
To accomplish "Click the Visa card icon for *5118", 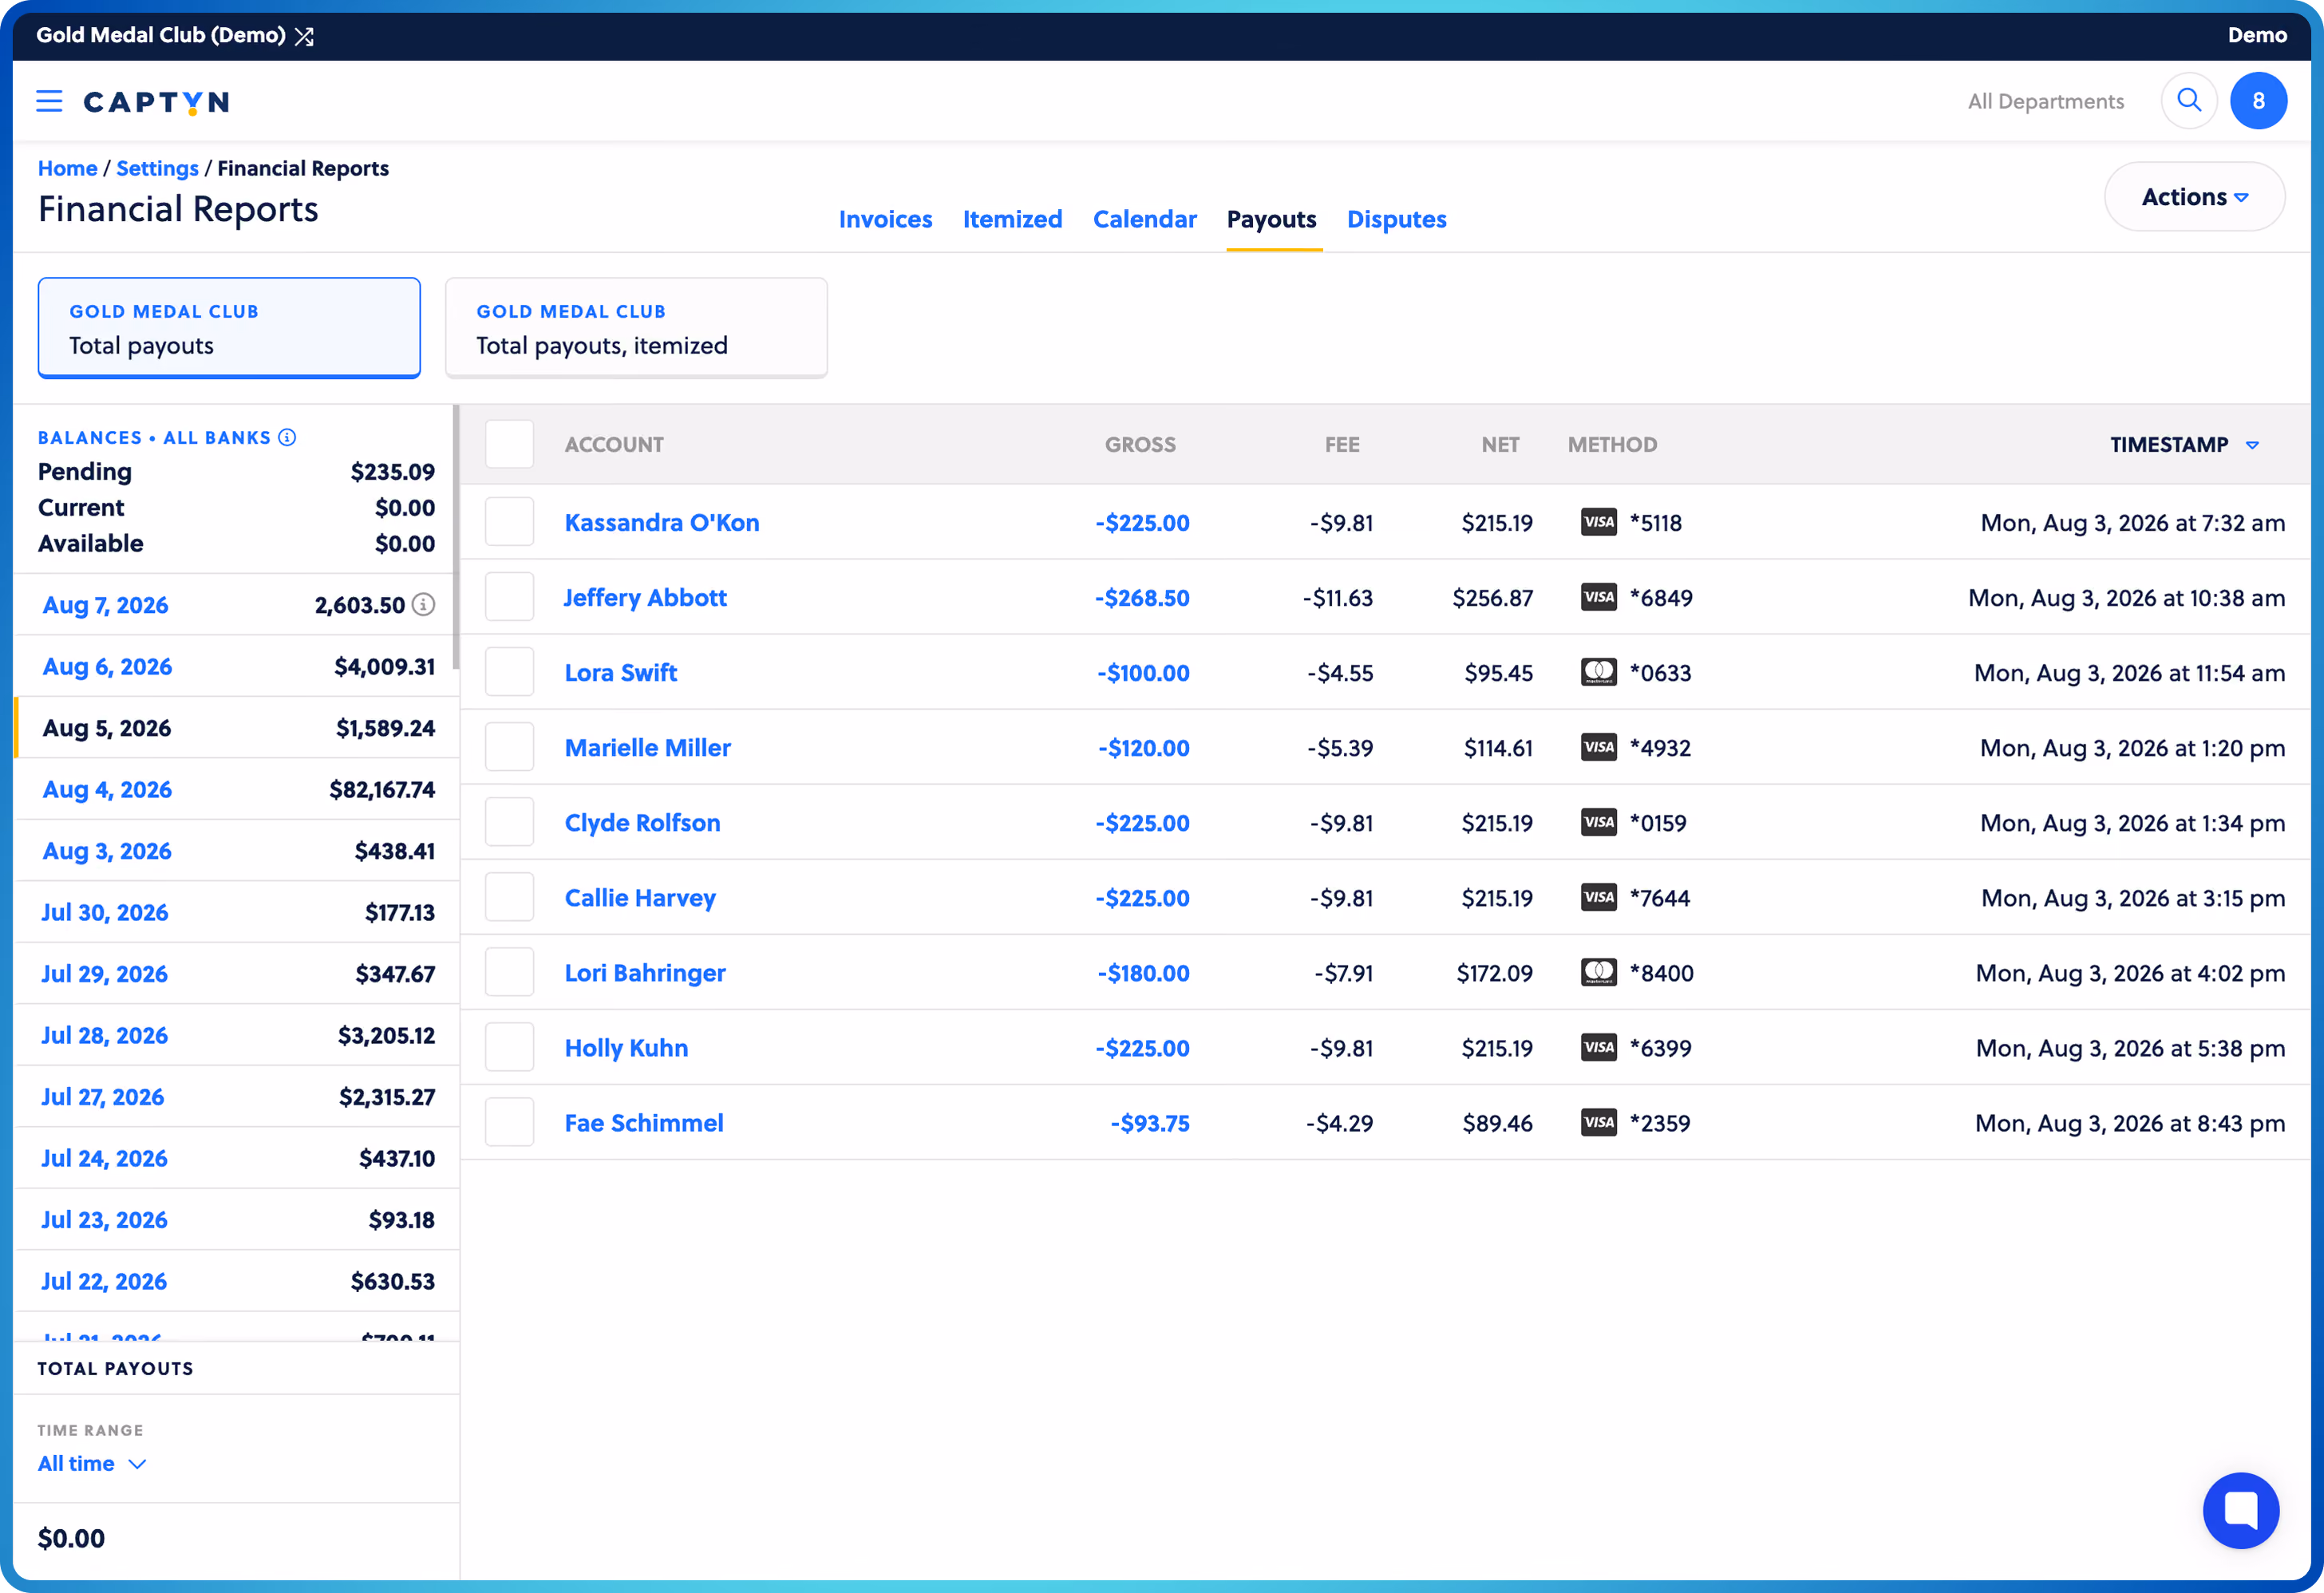I will click(x=1598, y=522).
